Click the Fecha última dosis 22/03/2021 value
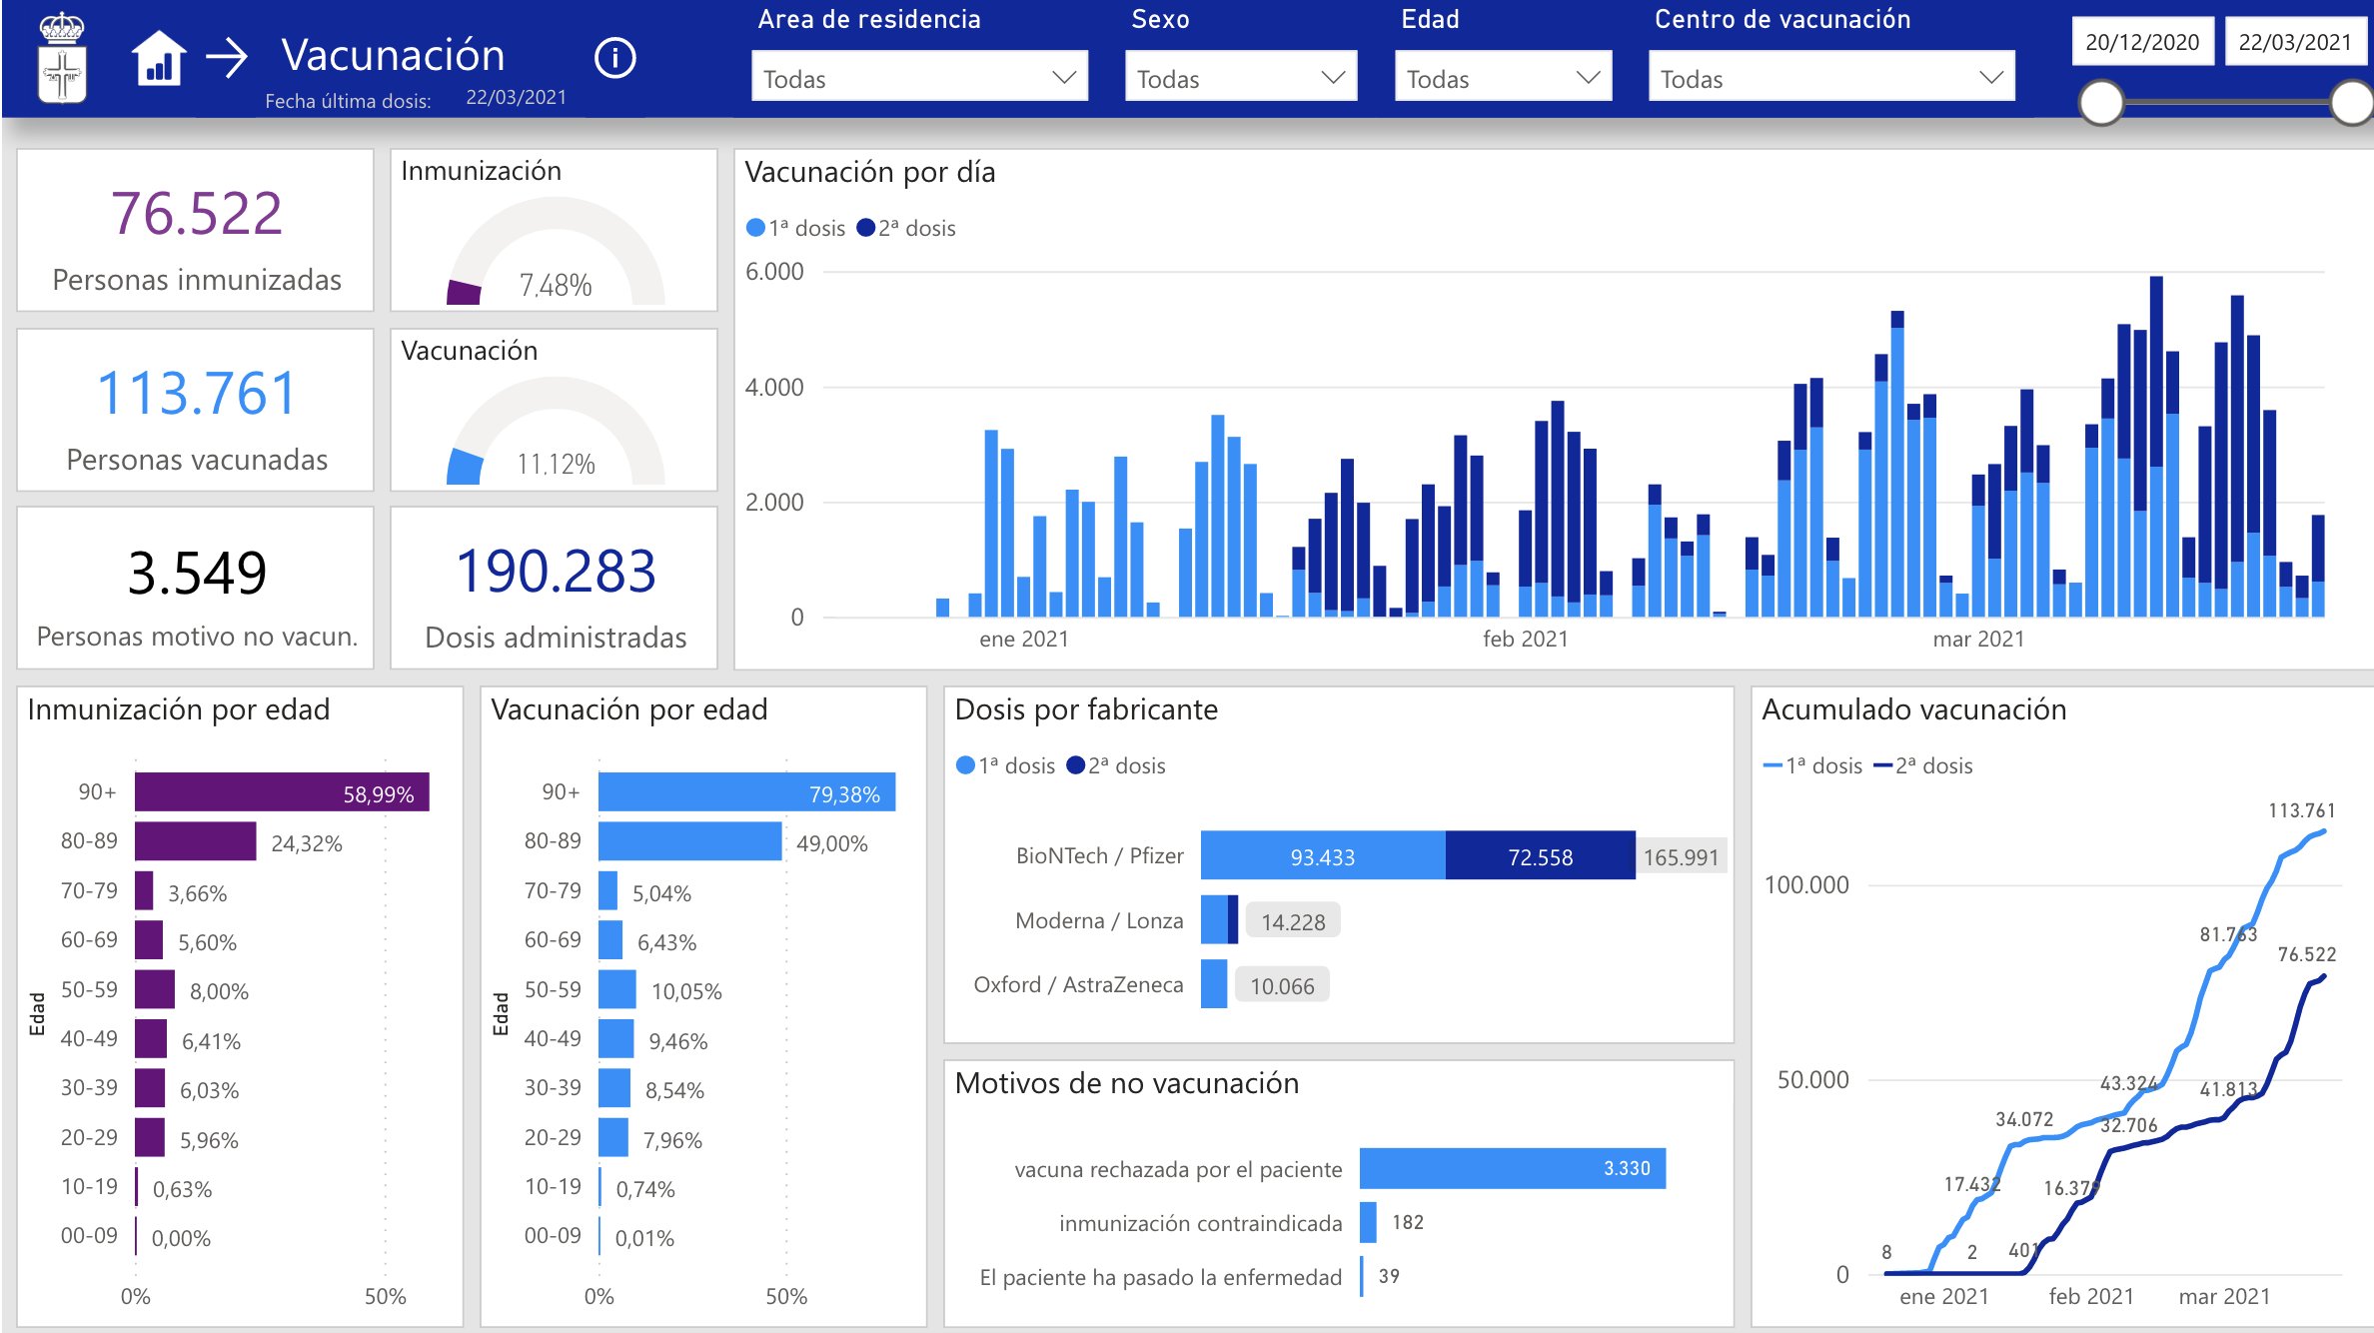Viewport: 2374px width, 1333px height. (x=516, y=97)
